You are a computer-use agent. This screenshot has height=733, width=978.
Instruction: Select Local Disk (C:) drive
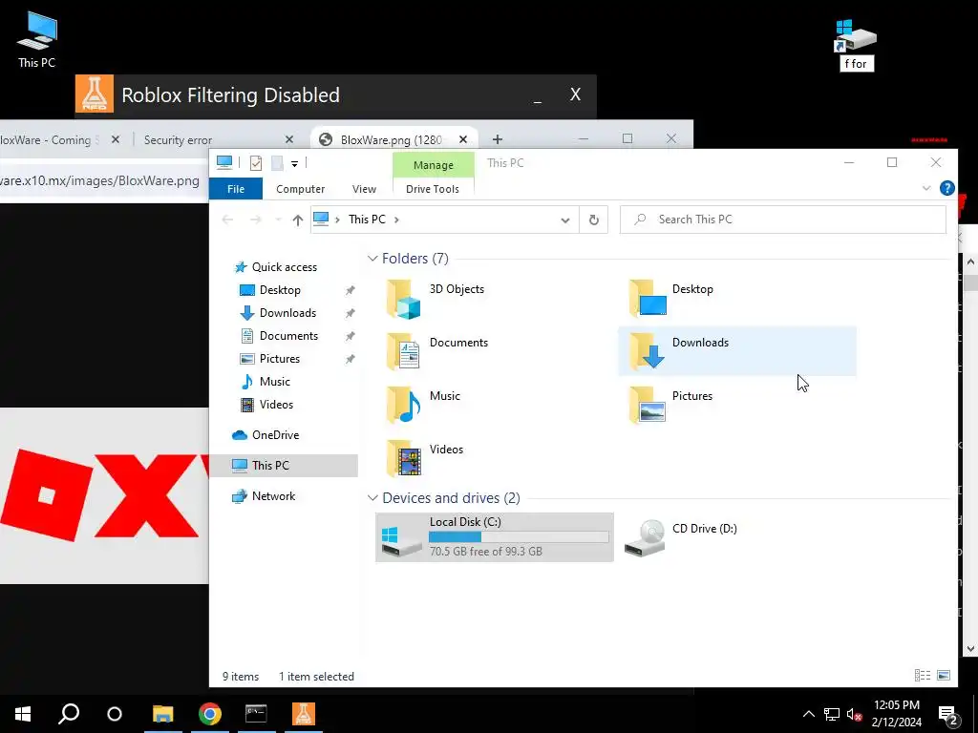click(x=494, y=536)
